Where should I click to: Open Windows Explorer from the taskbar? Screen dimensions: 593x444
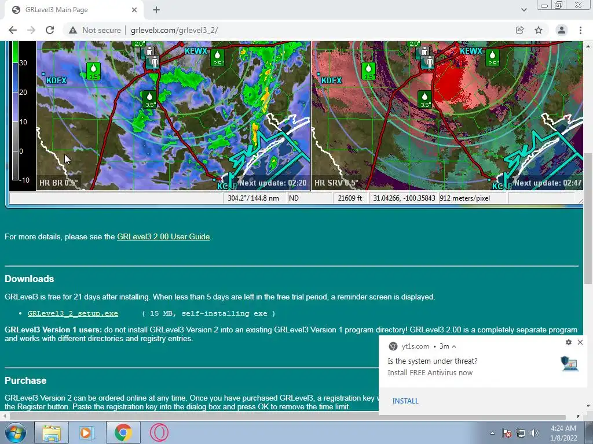point(52,432)
